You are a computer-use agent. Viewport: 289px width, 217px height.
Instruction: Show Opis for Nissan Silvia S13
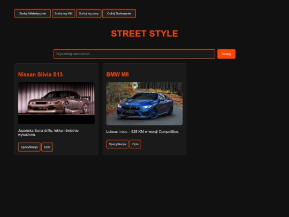47,147
